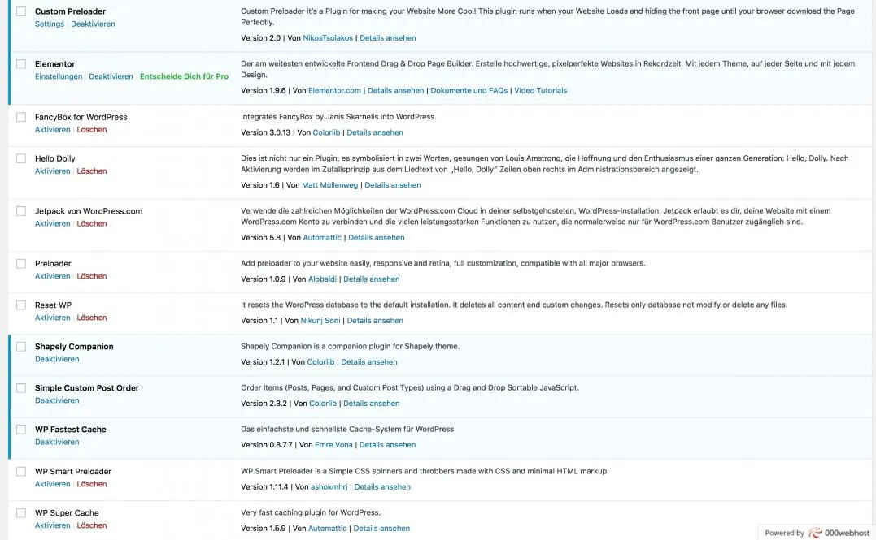Open Colorlib link for Simple Custom Post Order
This screenshot has width=876, height=540.
pyautogui.click(x=323, y=404)
